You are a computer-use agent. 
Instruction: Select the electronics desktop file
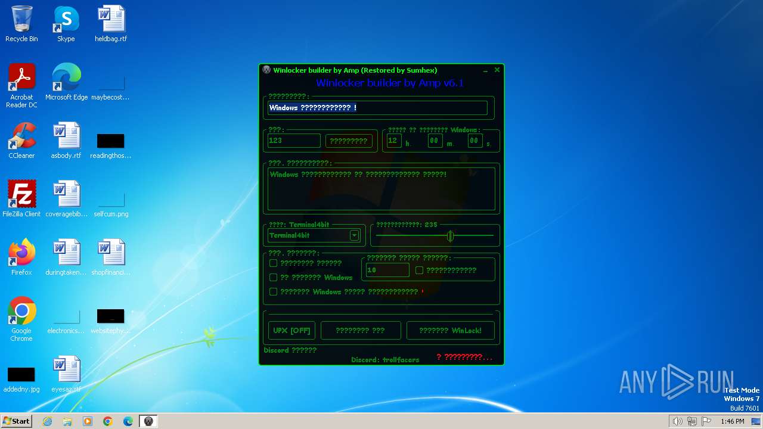tap(66, 321)
